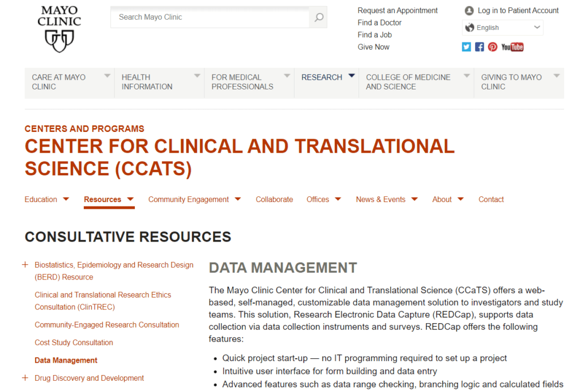Click Find a Doctor link
Screen dimensions: 580x391
click(379, 23)
